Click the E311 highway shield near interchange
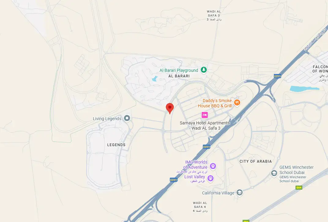The width and height of the screenshot is (328, 222). (x=278, y=76)
